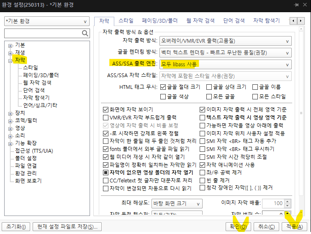Viewport: 311px width, 234px height.
Task: Enable 모든 글꼴 checkbox
Action: click(209, 97)
